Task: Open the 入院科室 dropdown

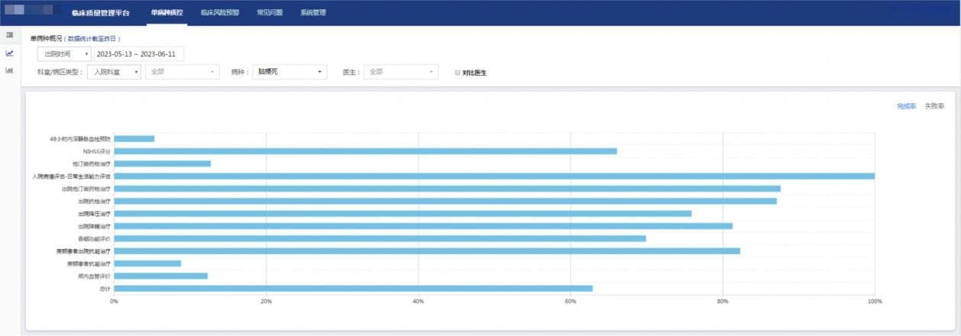Action: click(x=114, y=72)
